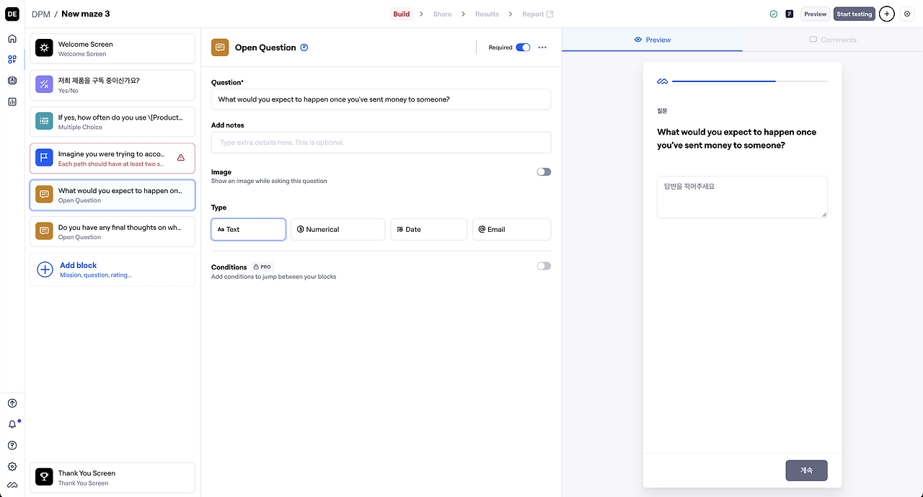The height and width of the screenshot is (497, 923).
Task: Select the Date answer type
Action: (429, 229)
